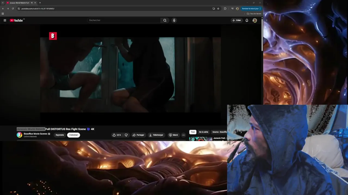Click the 5,49 M d'abonnés subscriber count

pos(30,137)
